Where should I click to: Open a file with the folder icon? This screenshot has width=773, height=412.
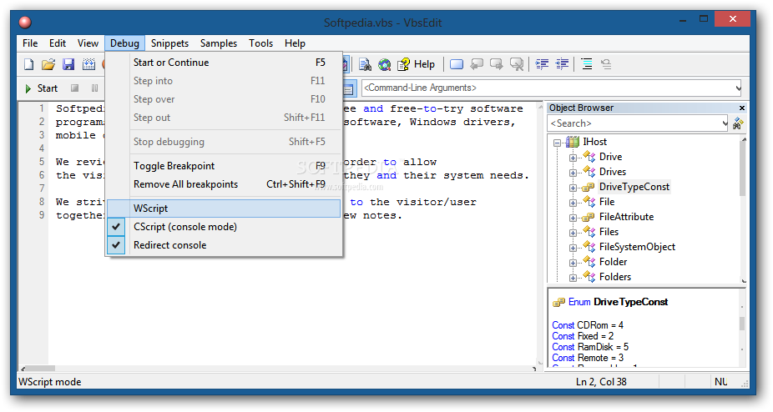coord(48,64)
